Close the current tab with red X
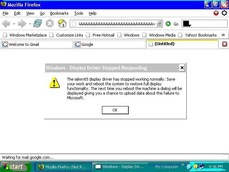This screenshot has width=229, height=172. pyautogui.click(x=225, y=44)
